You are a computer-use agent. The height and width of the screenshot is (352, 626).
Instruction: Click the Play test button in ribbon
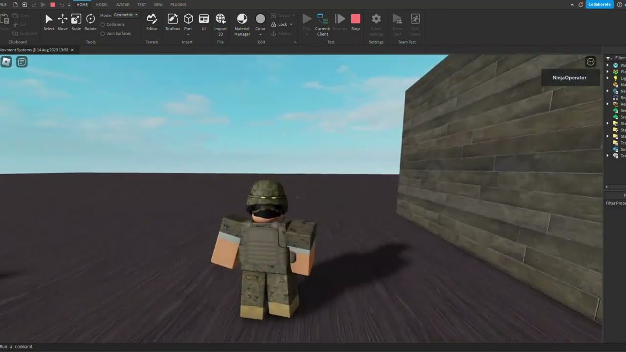(307, 19)
